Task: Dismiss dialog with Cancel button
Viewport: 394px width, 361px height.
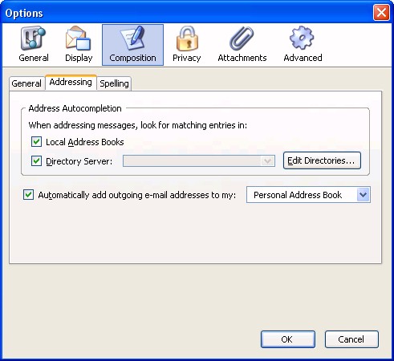Action: click(351, 339)
